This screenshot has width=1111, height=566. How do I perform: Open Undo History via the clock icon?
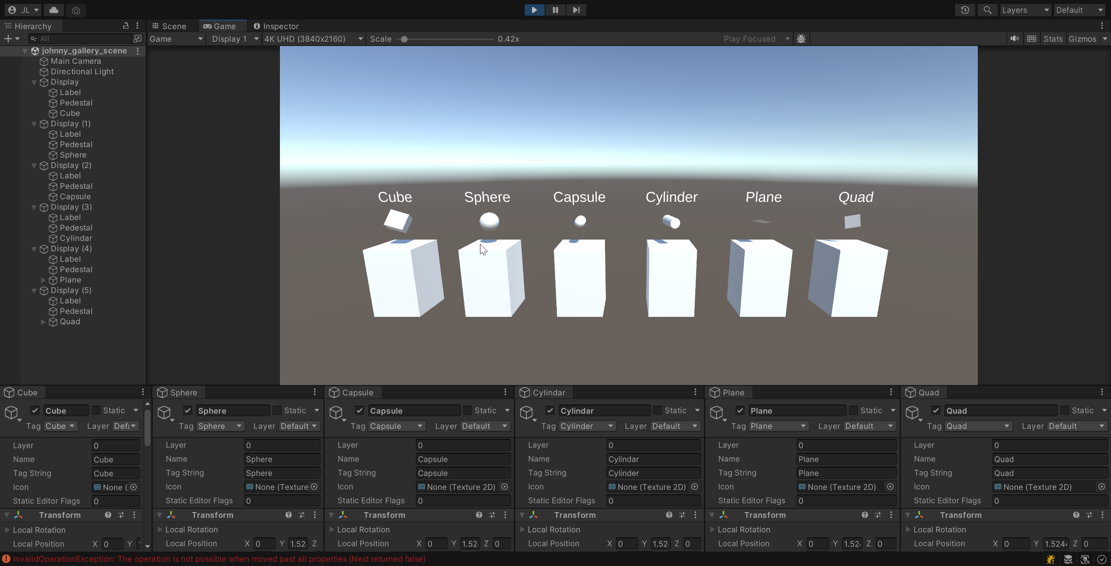(x=965, y=10)
